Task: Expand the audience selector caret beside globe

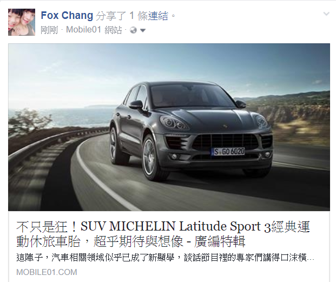Action: [x=143, y=30]
